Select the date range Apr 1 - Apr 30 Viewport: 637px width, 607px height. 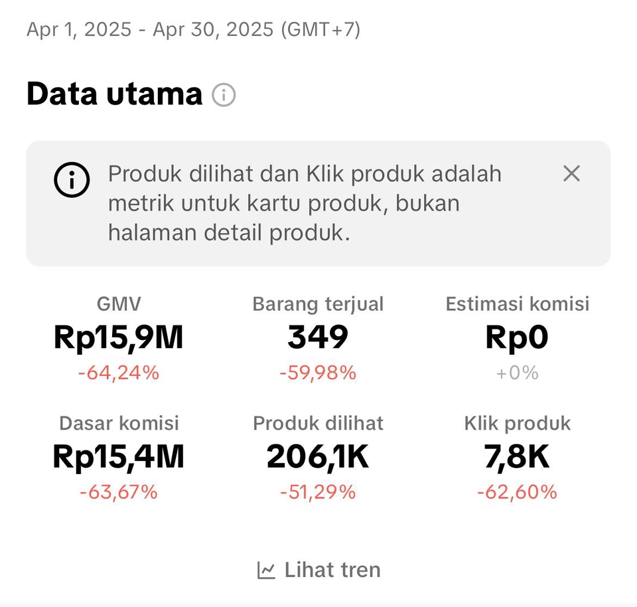click(x=193, y=29)
